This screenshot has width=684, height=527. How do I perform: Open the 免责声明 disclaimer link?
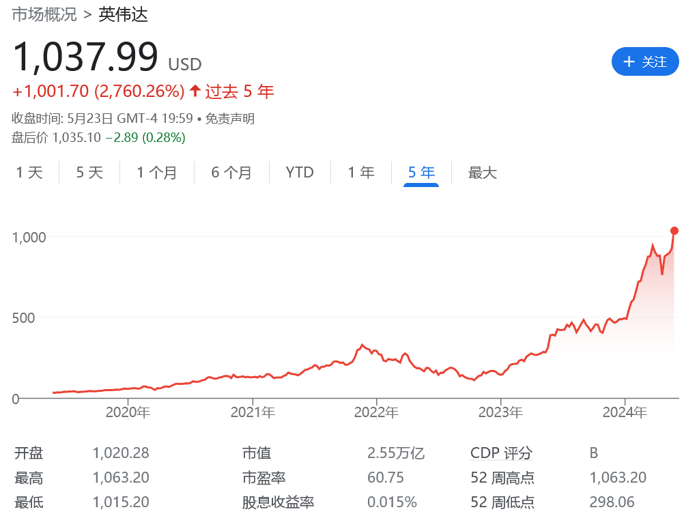(230, 119)
